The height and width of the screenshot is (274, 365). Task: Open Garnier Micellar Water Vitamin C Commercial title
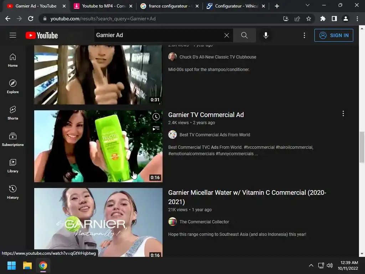click(x=247, y=197)
